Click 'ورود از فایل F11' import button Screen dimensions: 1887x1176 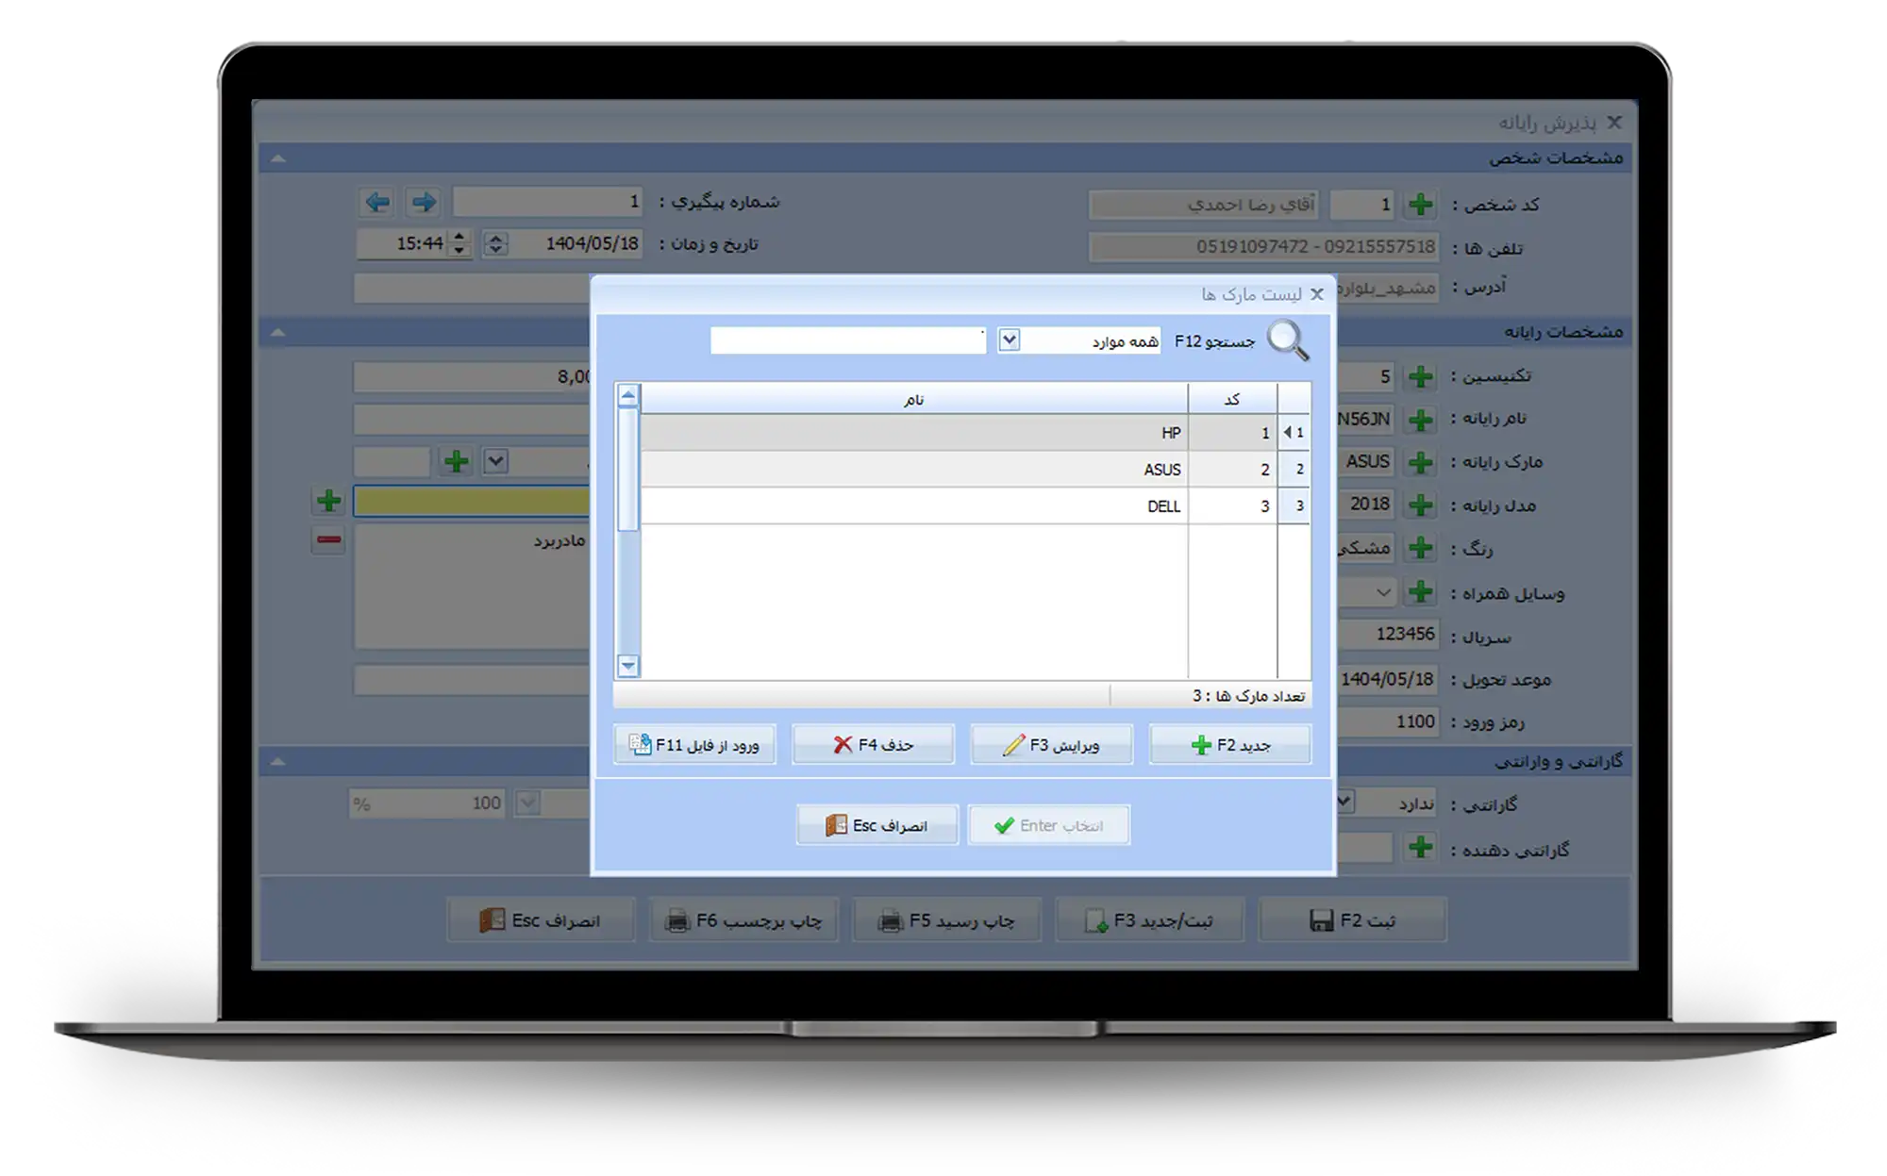(x=694, y=745)
